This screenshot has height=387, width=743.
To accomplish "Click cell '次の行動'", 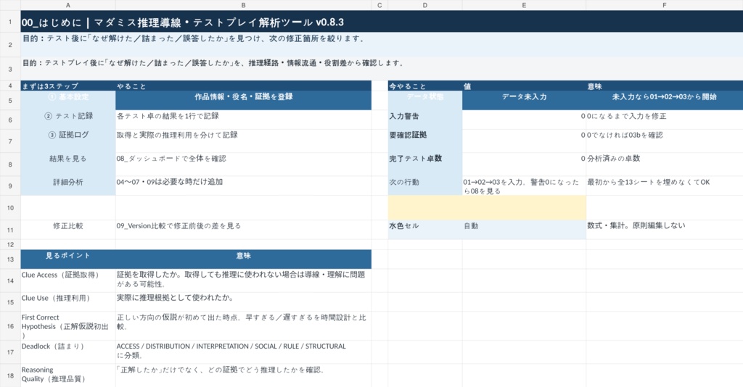I will pos(425,186).
